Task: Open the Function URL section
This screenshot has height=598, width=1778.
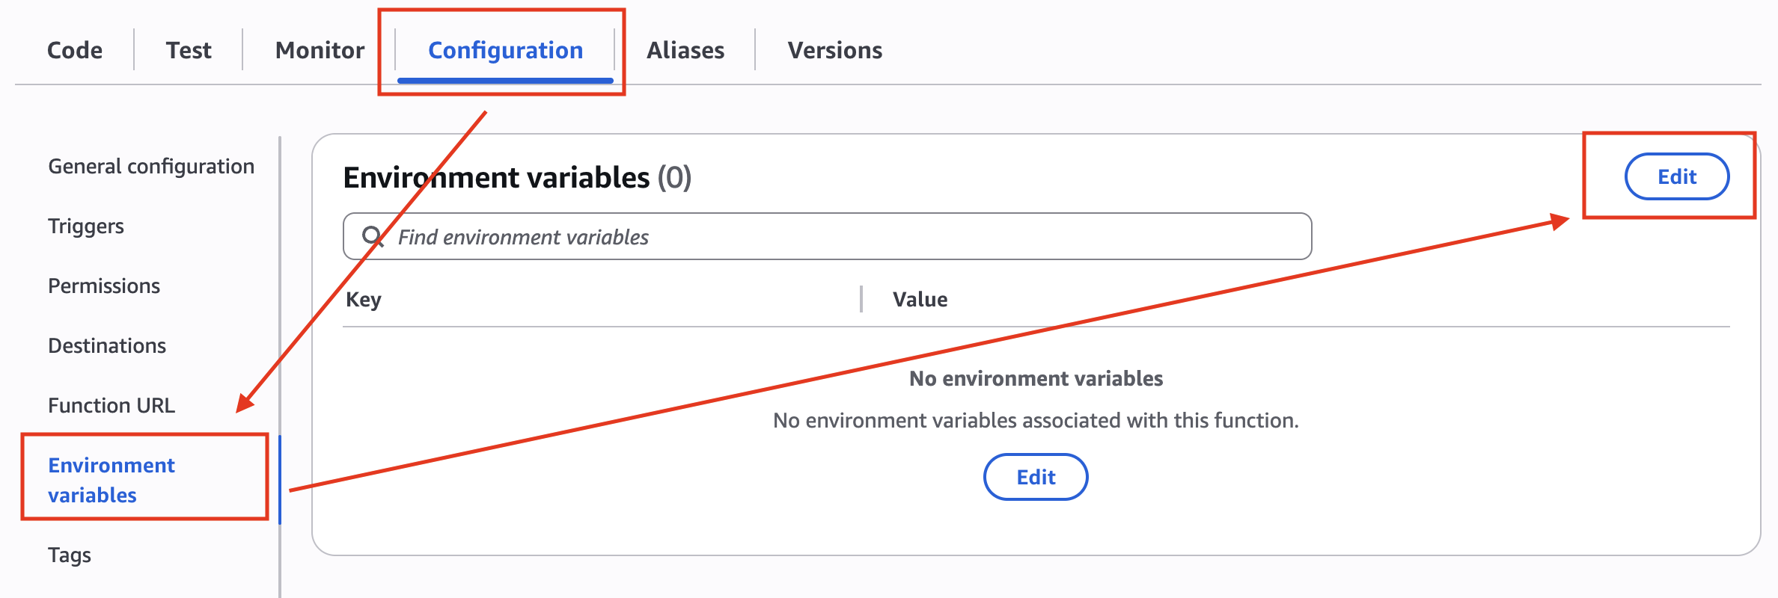Action: point(111,405)
